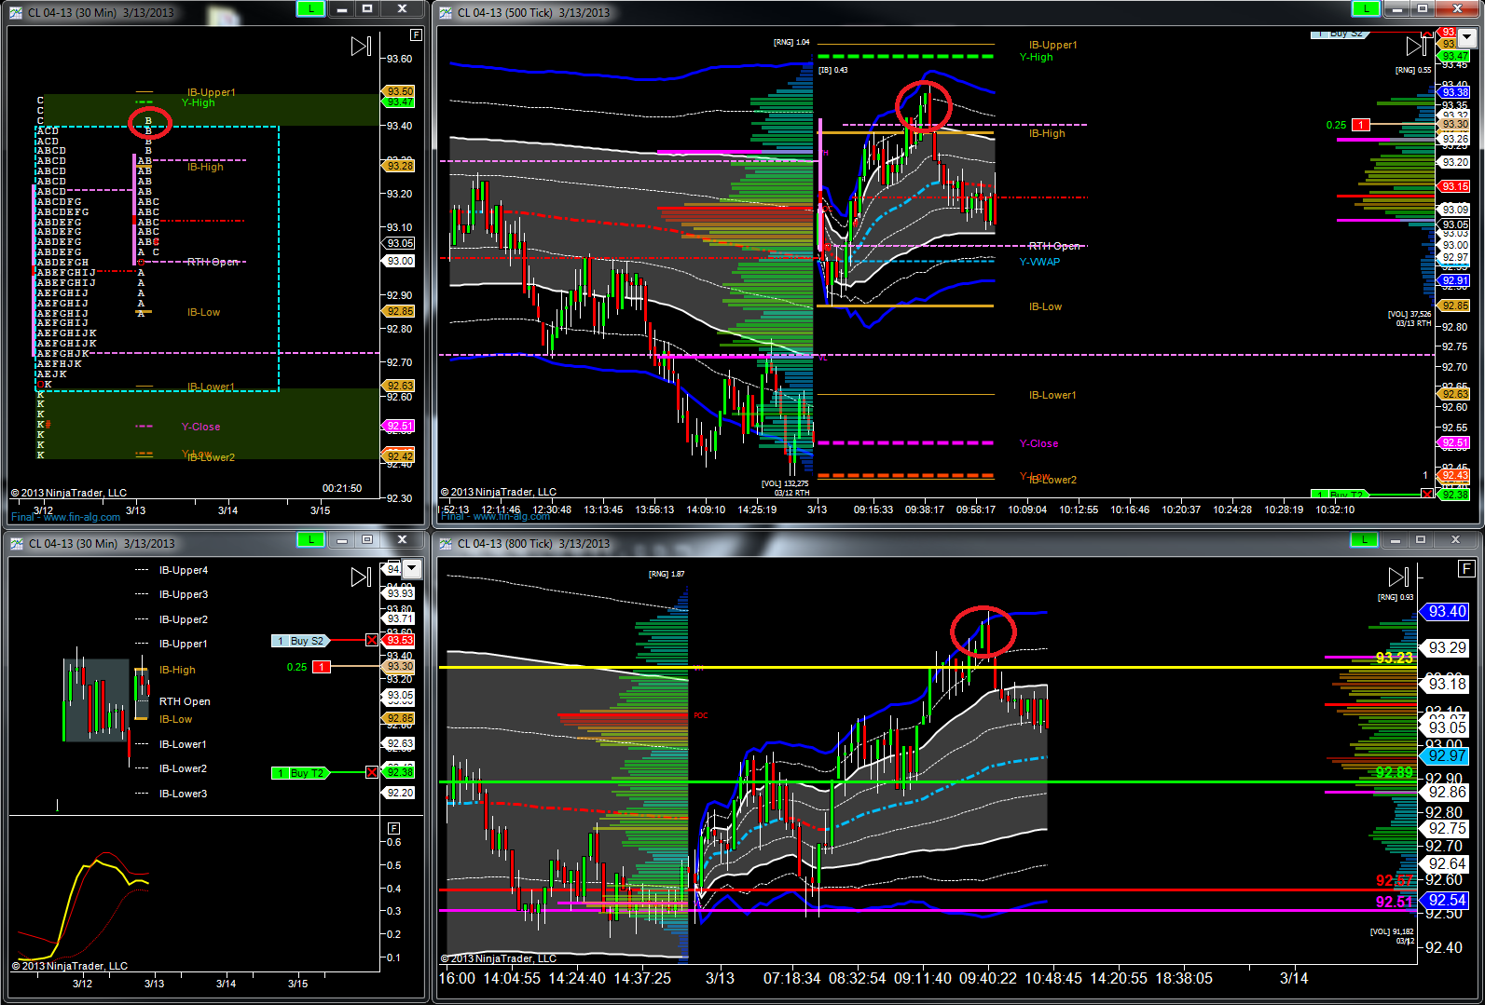Viewport: 1485px width, 1005px height.
Task: Click the 09:38:17 time label on 500 Tick axis
Action: pos(924,509)
